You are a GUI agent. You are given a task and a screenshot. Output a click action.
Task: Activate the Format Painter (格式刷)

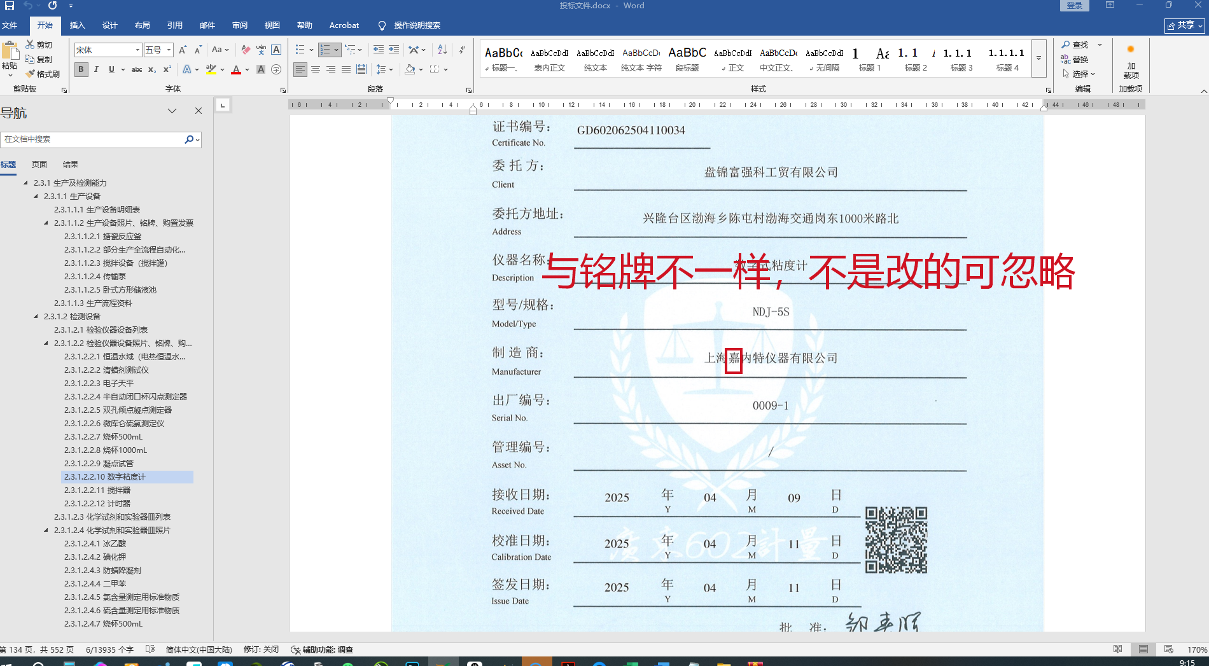coord(43,74)
